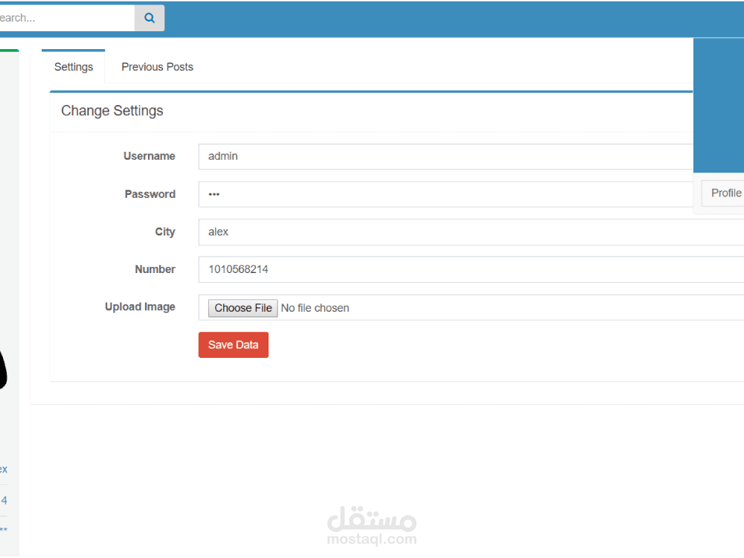The image size is (744, 558).
Task: Click the Number field with 1010568214
Action: coord(471,269)
